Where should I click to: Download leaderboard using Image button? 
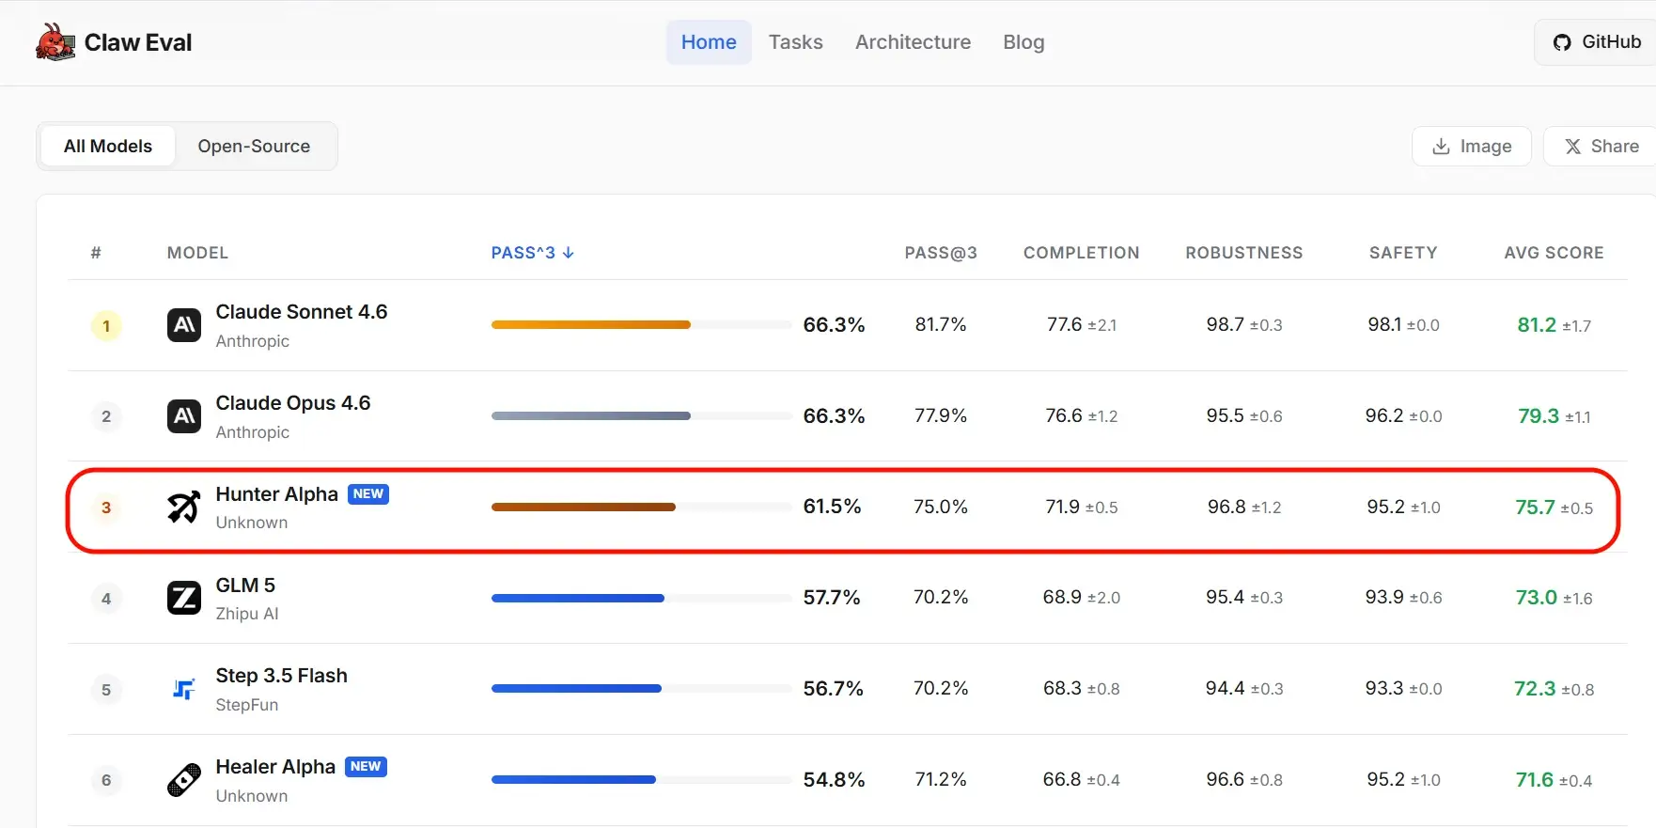click(1472, 147)
